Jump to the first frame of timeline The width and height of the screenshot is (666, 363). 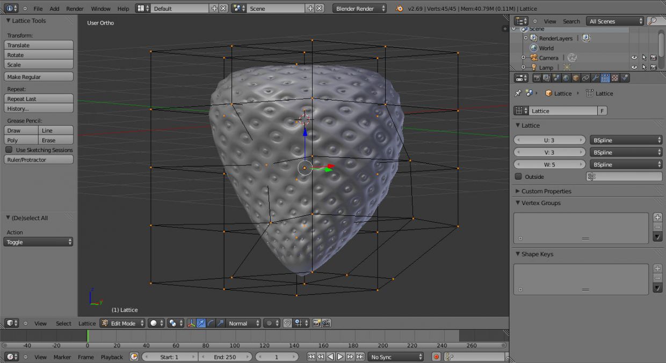(311, 357)
